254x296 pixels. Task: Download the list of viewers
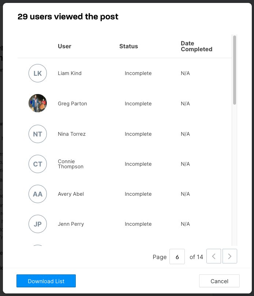point(46,281)
